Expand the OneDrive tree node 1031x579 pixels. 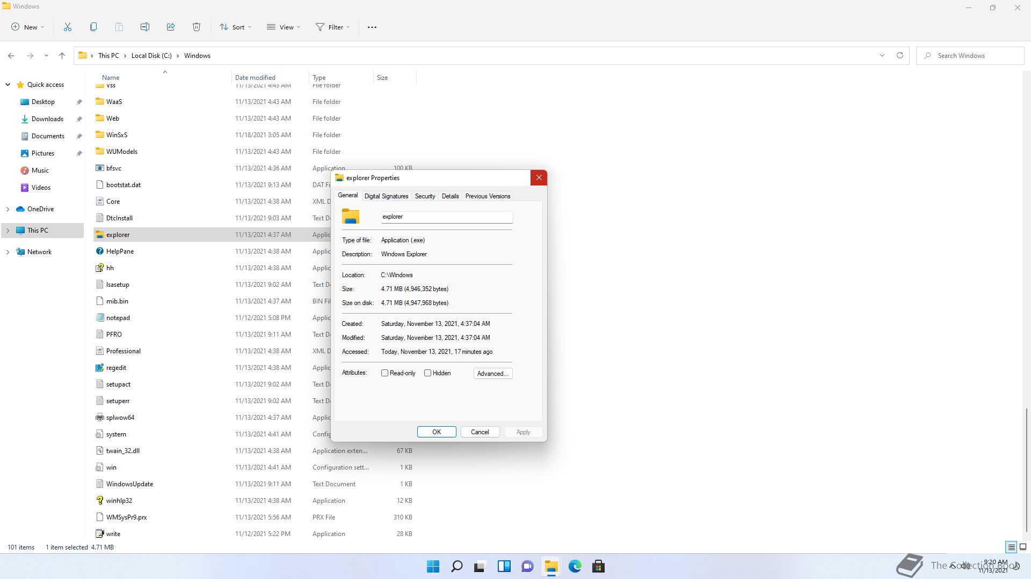8,209
